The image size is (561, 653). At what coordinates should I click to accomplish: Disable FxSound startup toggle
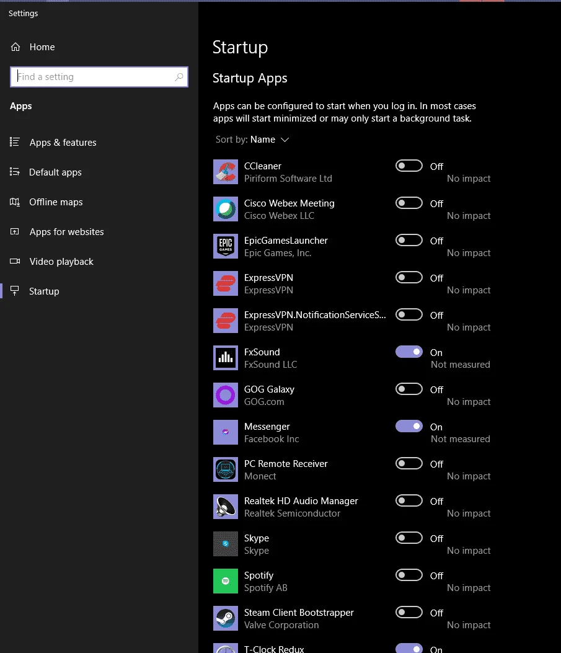409,352
